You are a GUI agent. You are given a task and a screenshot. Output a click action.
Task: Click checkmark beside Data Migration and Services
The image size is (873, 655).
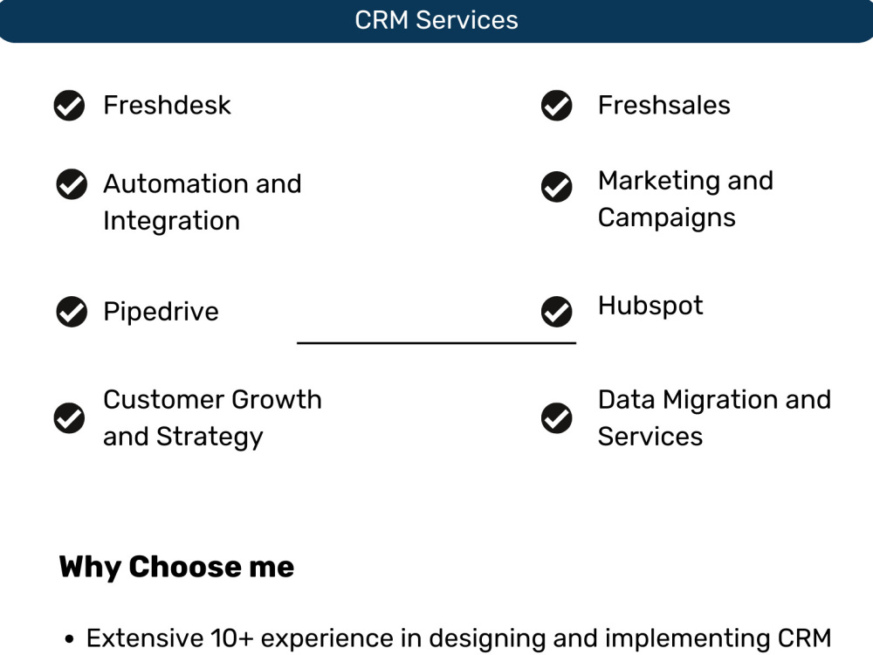click(x=556, y=417)
